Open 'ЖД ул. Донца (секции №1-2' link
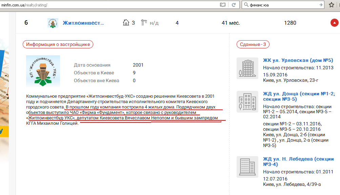The width and height of the screenshot is (340, 195). [x=299, y=96]
